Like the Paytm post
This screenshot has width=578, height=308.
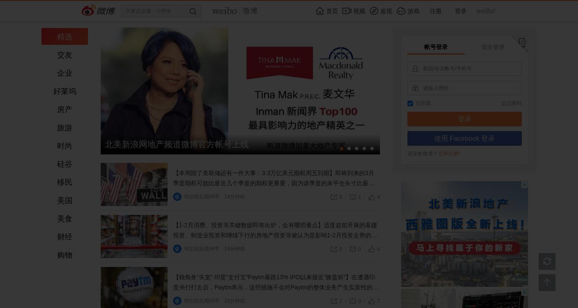coord(374,301)
